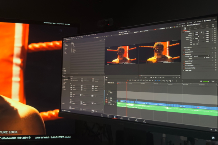Click the Detail Zoom icon
This screenshot has height=145, width=218.
pos(167,81)
